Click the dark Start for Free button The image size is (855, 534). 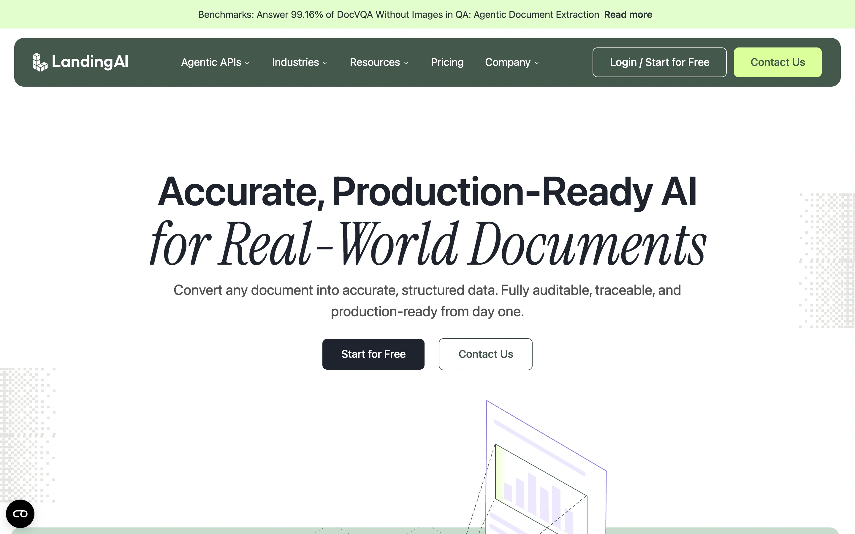[373, 354]
